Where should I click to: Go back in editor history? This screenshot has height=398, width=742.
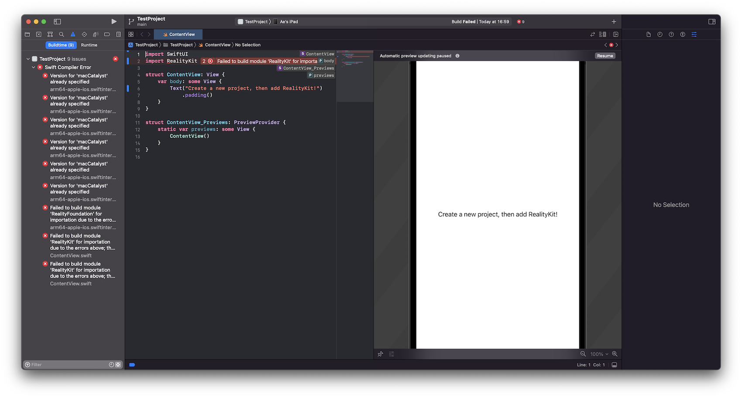(142, 34)
